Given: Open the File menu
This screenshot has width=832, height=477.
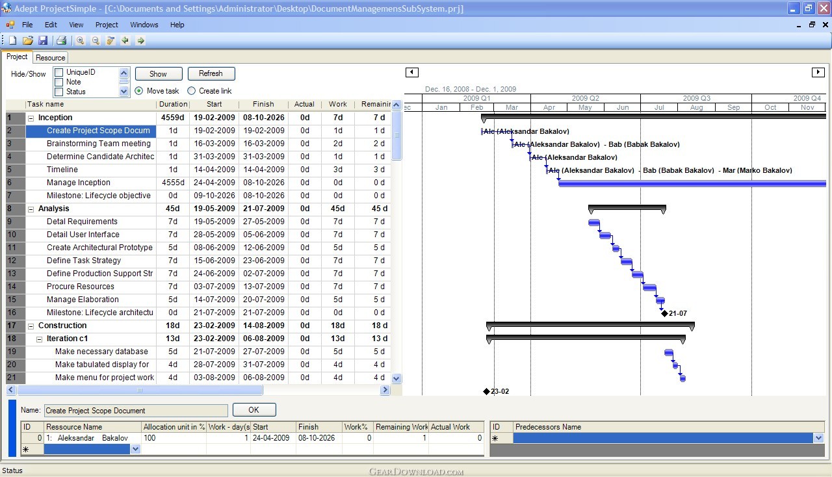Looking at the screenshot, I should 27,25.
